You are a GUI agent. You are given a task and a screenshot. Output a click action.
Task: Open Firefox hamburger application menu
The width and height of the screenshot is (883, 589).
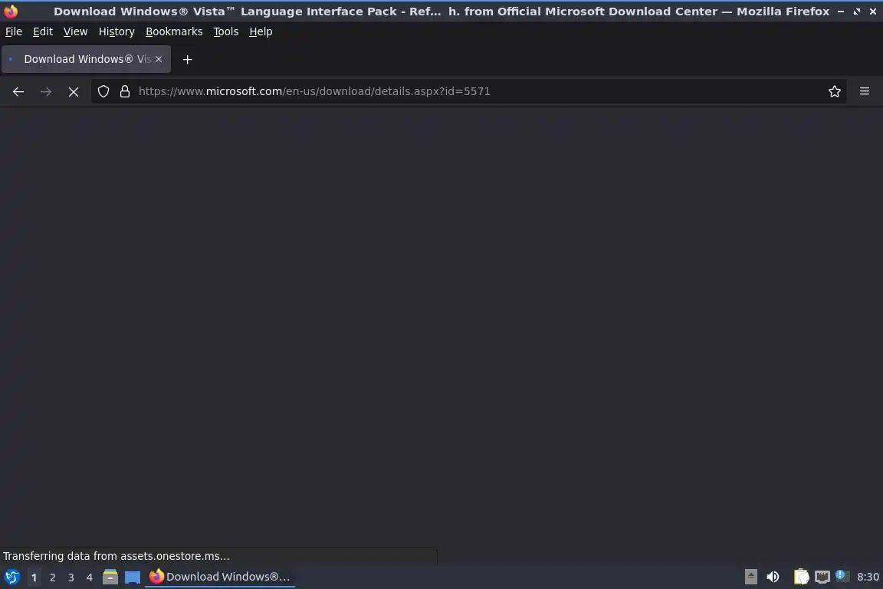(x=865, y=91)
